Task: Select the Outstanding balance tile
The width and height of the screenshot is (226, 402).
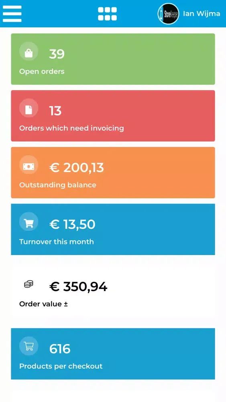Action: tap(113, 172)
